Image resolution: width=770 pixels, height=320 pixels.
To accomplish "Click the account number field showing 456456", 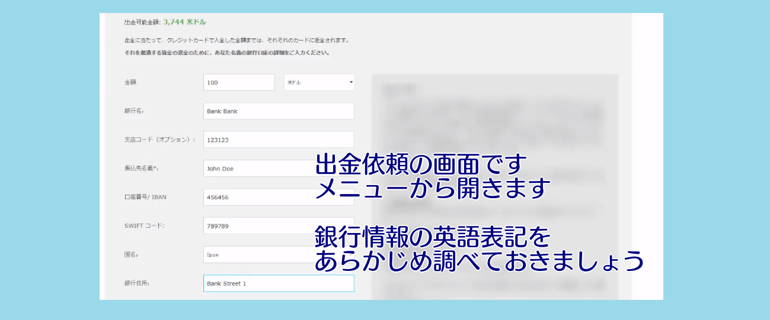I will (279, 197).
